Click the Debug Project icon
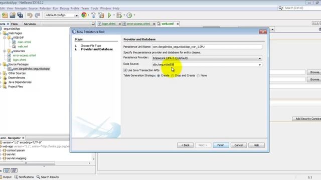Screen dimensions: 321x180 coord(119,15)
